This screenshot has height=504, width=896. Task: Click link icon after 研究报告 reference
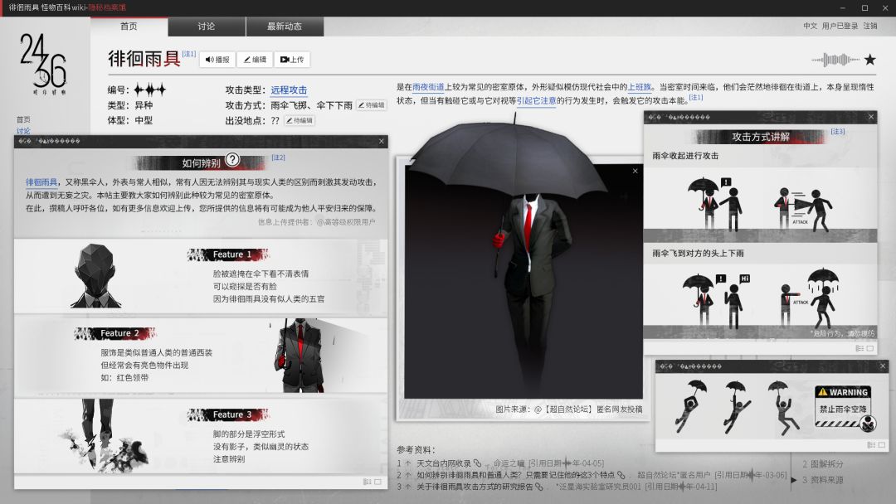tap(539, 487)
